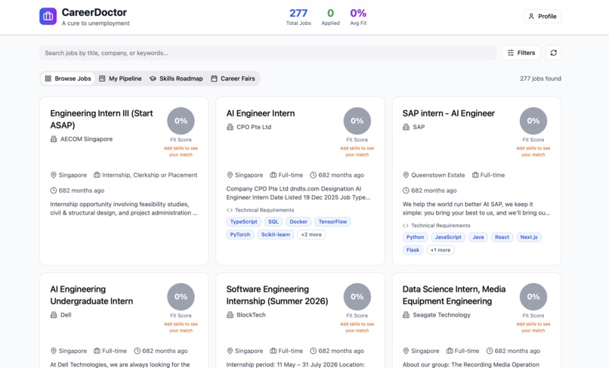Click the refresh jobs icon button

pyautogui.click(x=553, y=53)
